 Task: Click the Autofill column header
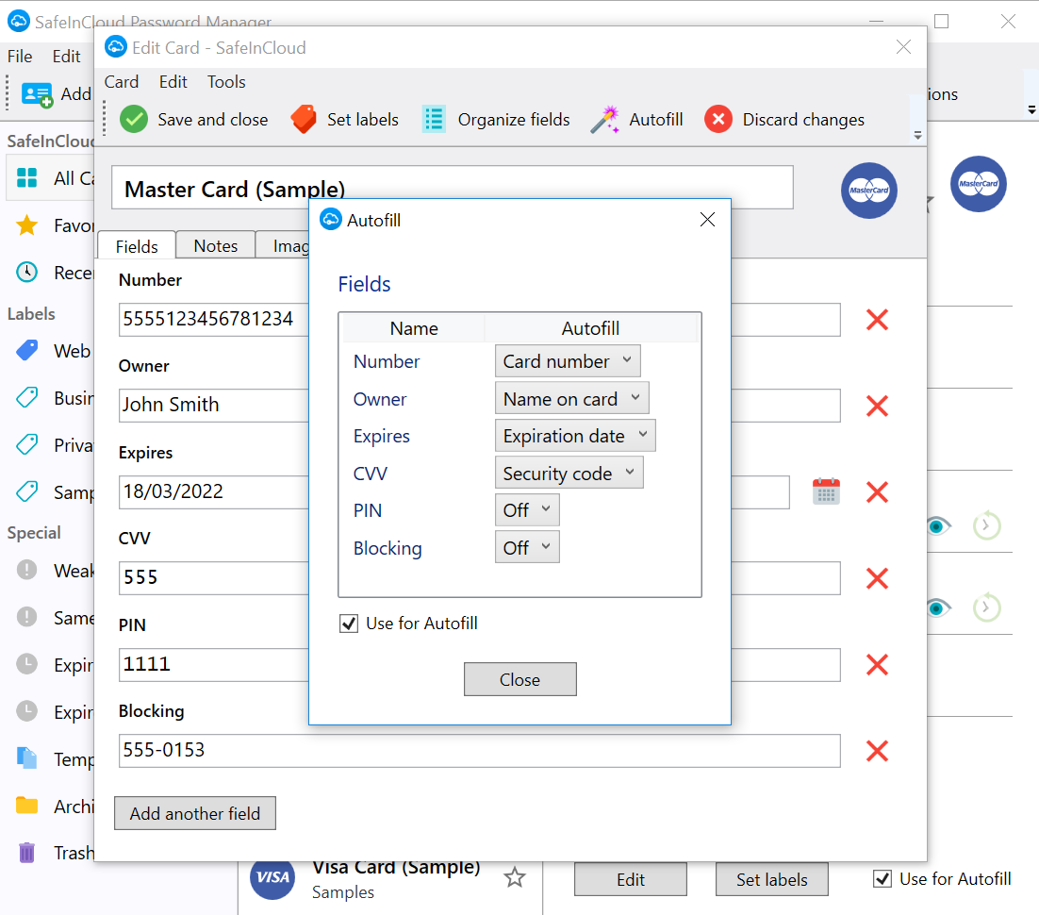click(x=590, y=328)
